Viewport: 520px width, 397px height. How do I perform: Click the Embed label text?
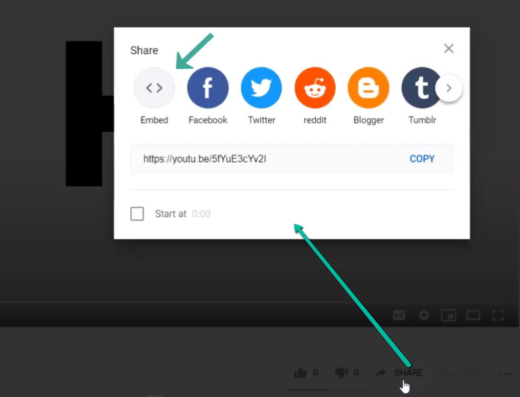(x=154, y=120)
